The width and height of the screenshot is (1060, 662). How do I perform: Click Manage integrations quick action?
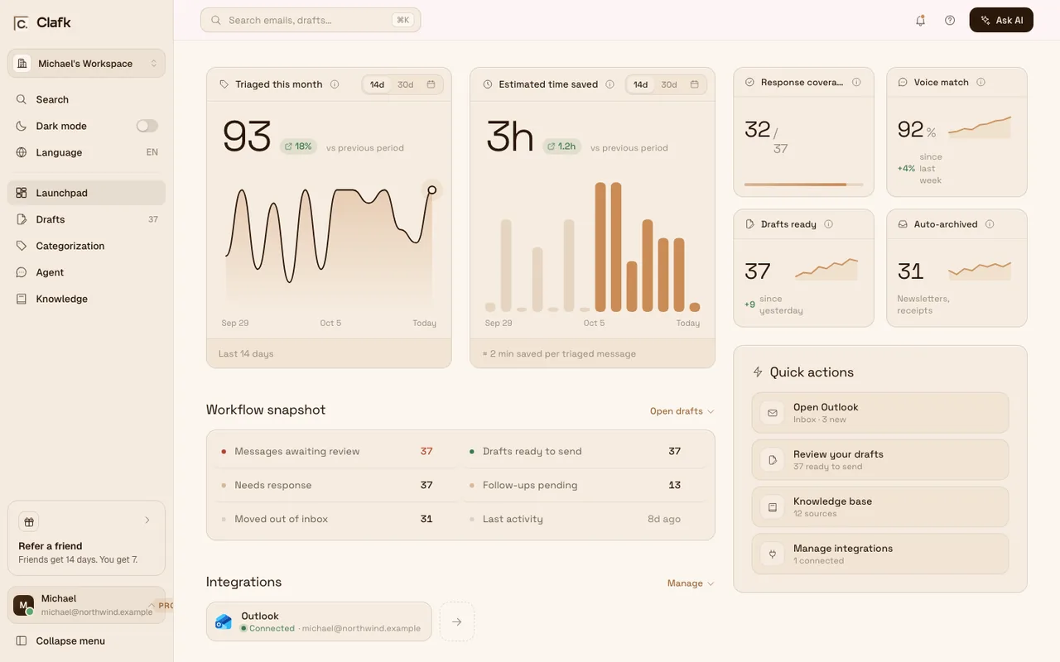click(x=880, y=554)
